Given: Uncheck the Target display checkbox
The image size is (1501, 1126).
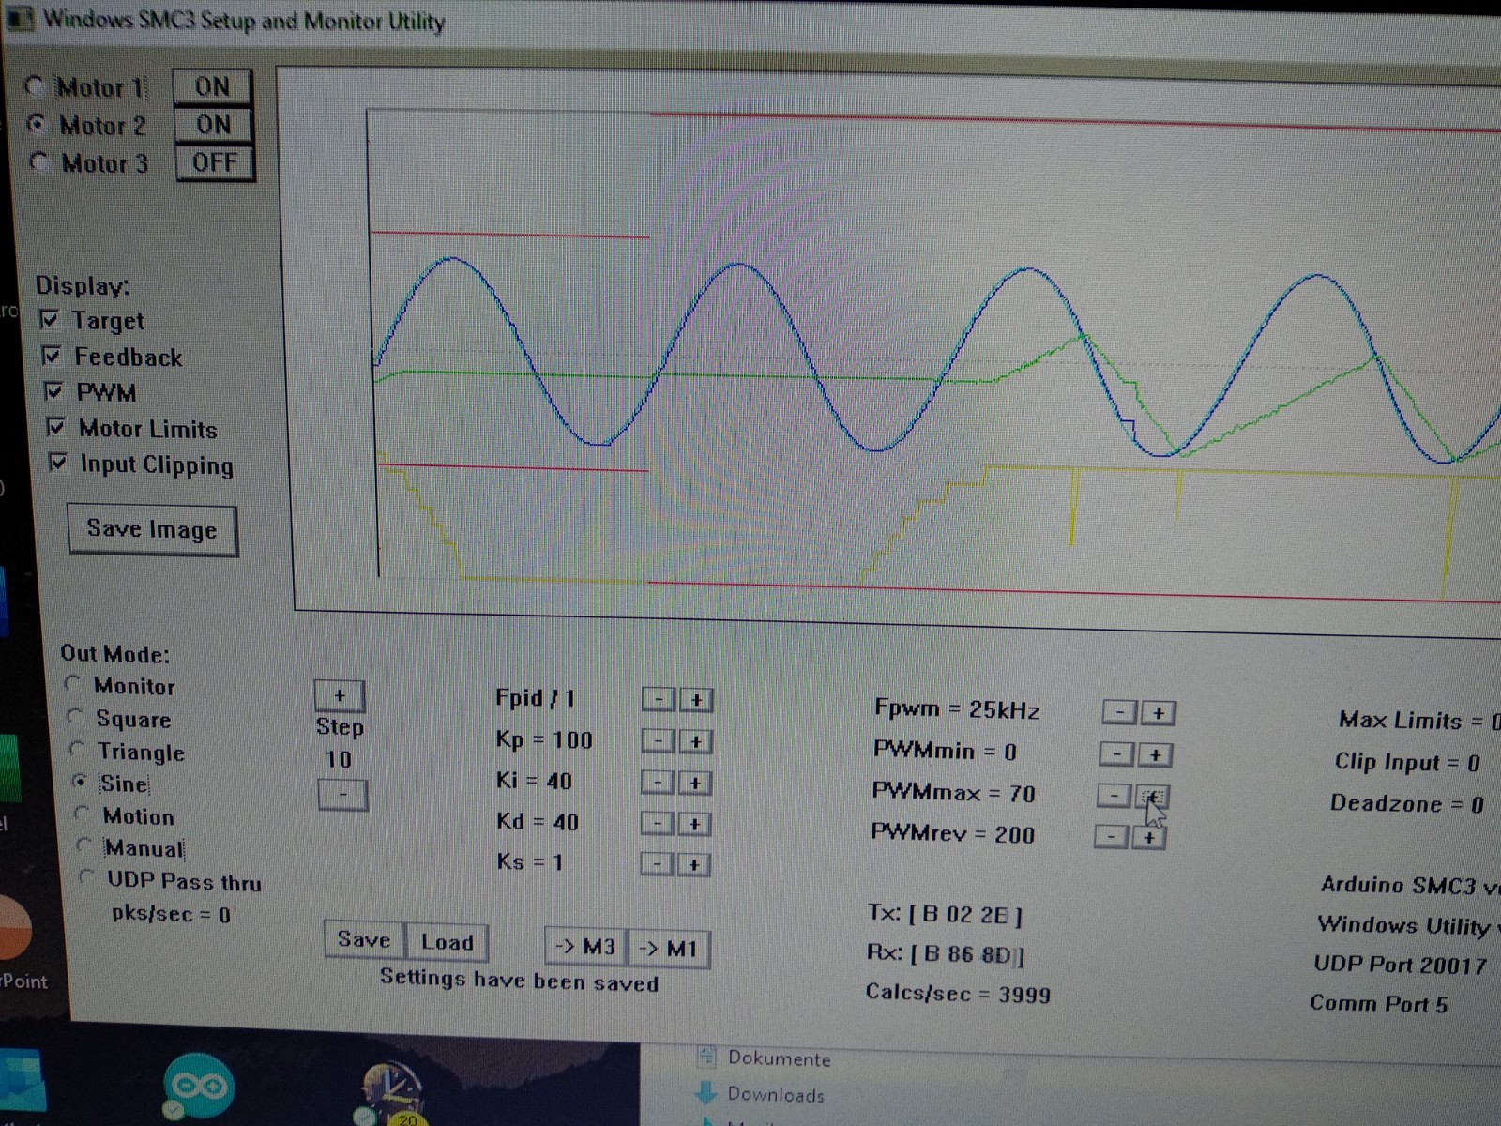Looking at the screenshot, I should point(50,320).
